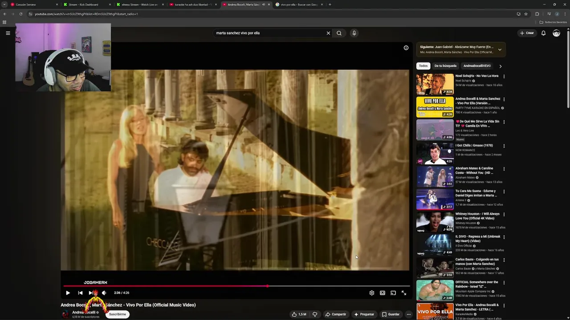Open Whitney Houston I Will Always Love You
Image resolution: width=570 pixels, height=320 pixels.
click(477, 216)
